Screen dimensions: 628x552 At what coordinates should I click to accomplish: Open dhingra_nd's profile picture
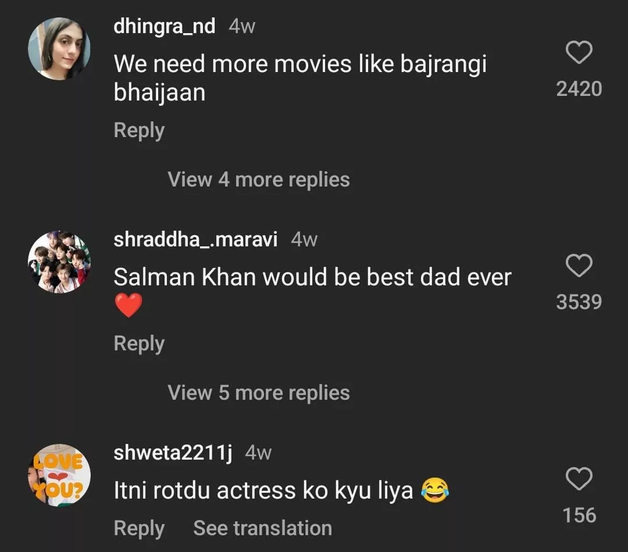[59, 48]
